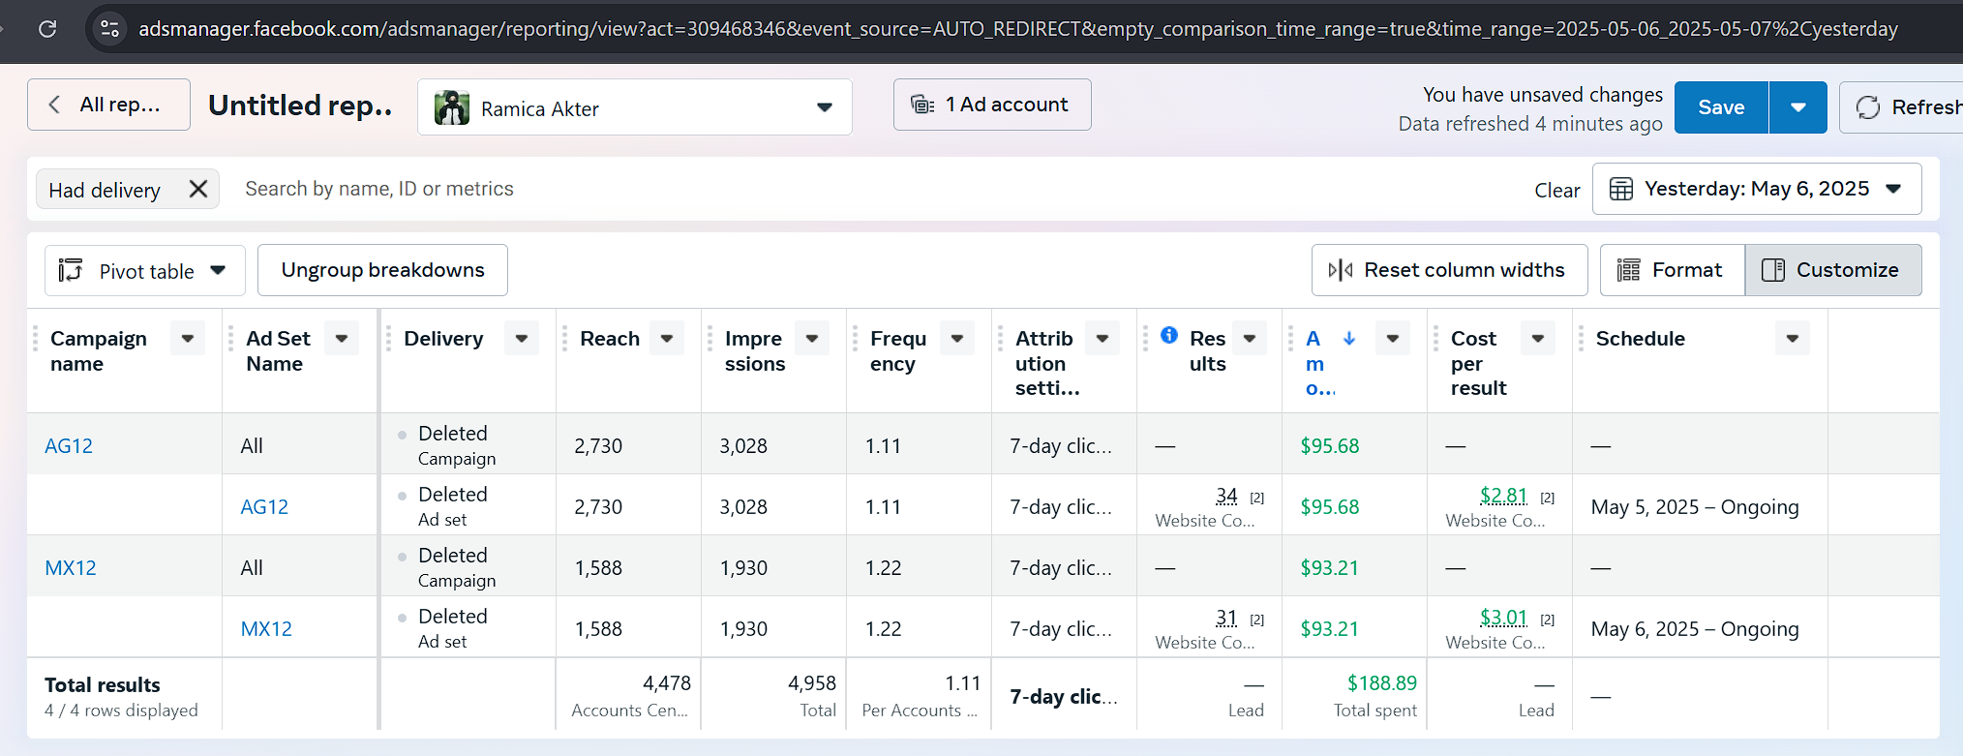Open the MX12 ad set link
The image size is (1963, 756).
(x=266, y=629)
